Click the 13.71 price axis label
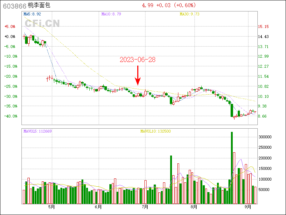This screenshot has height=215, width=286. [x=263, y=47]
